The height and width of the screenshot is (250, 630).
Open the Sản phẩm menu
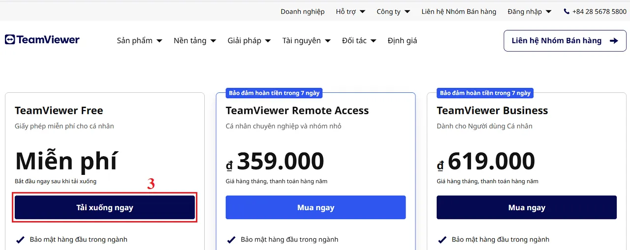[x=140, y=41]
